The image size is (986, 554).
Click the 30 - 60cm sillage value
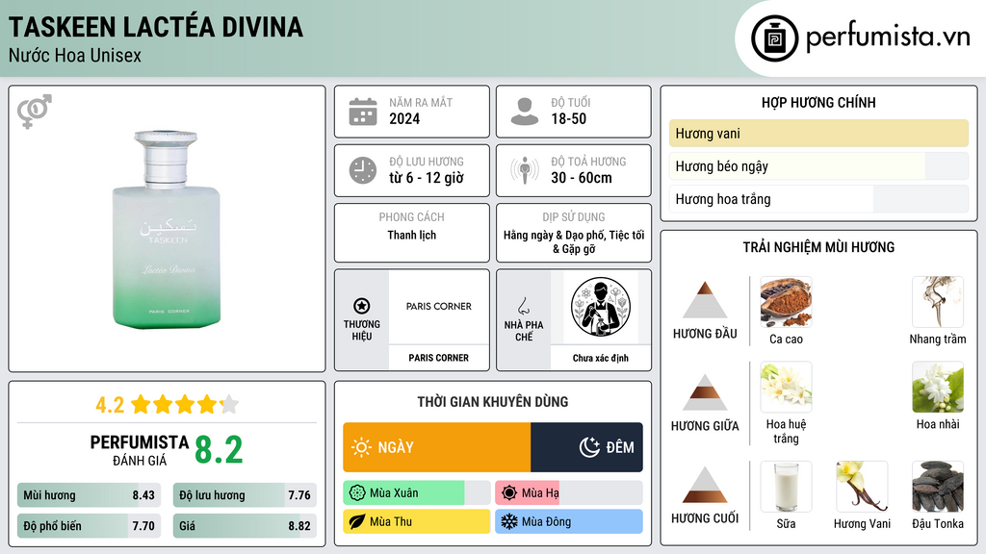(582, 178)
